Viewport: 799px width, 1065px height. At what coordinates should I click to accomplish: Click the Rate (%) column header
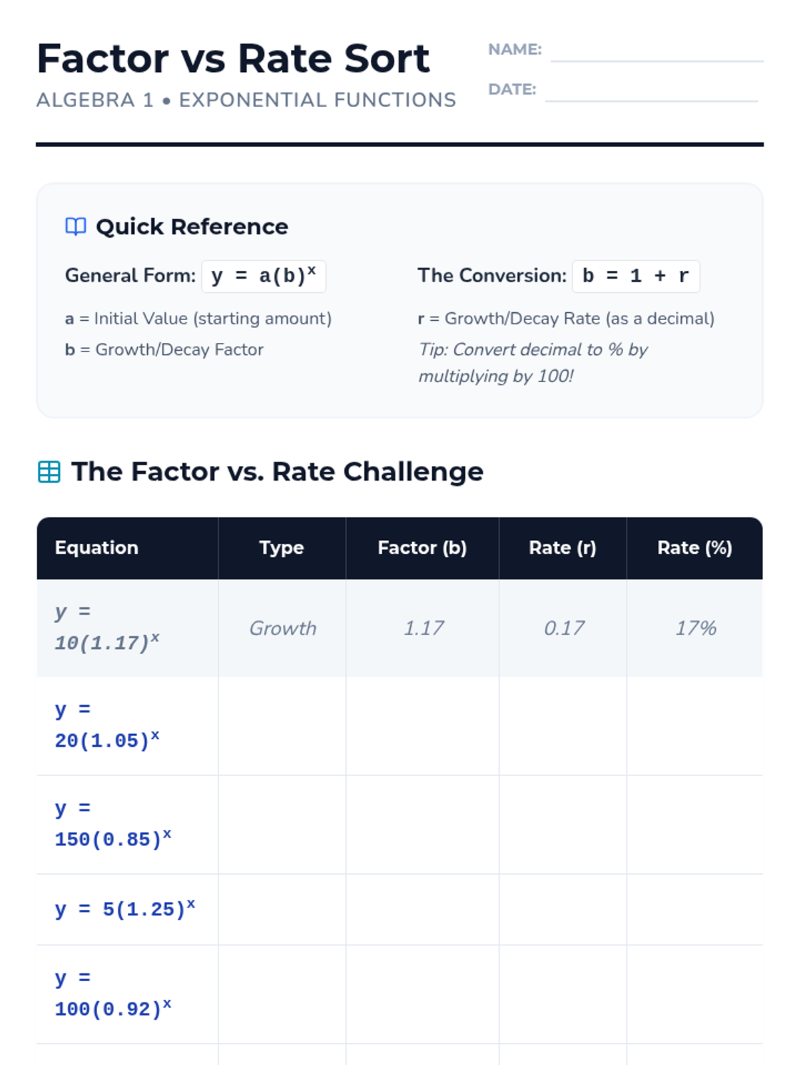click(694, 548)
